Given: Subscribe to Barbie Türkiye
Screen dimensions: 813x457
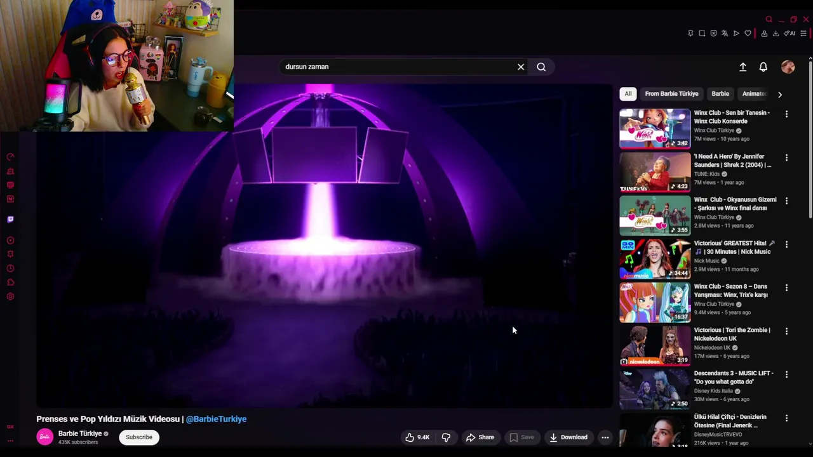Looking at the screenshot, I should [139, 437].
